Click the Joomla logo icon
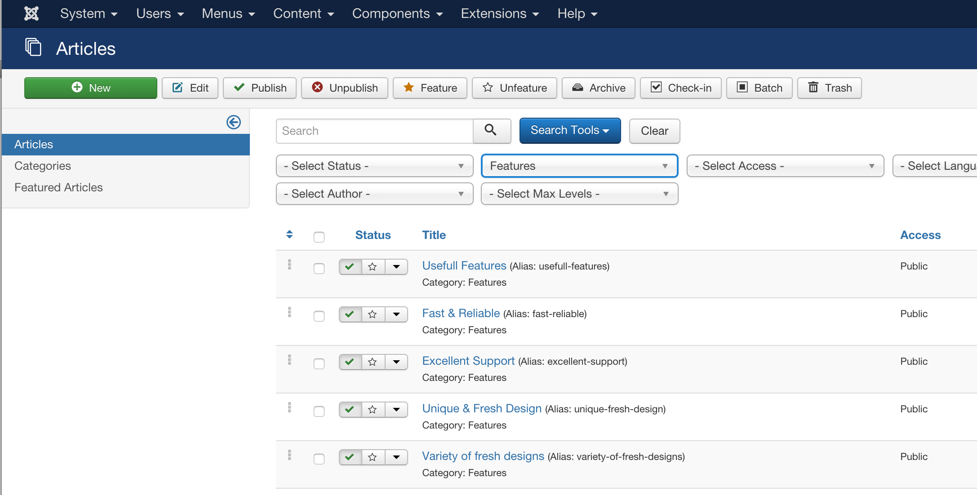Screen dimensions: 977x495 pyautogui.click(x=31, y=13)
